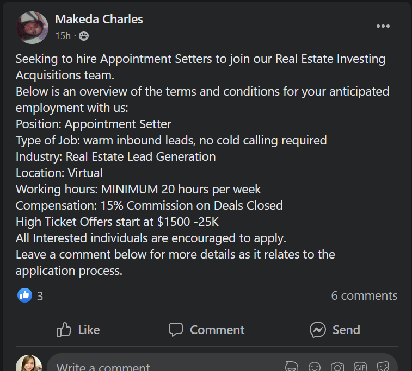This screenshot has height=371, width=412.
Task: Click your own avatar beside comment box
Action: click(29, 363)
